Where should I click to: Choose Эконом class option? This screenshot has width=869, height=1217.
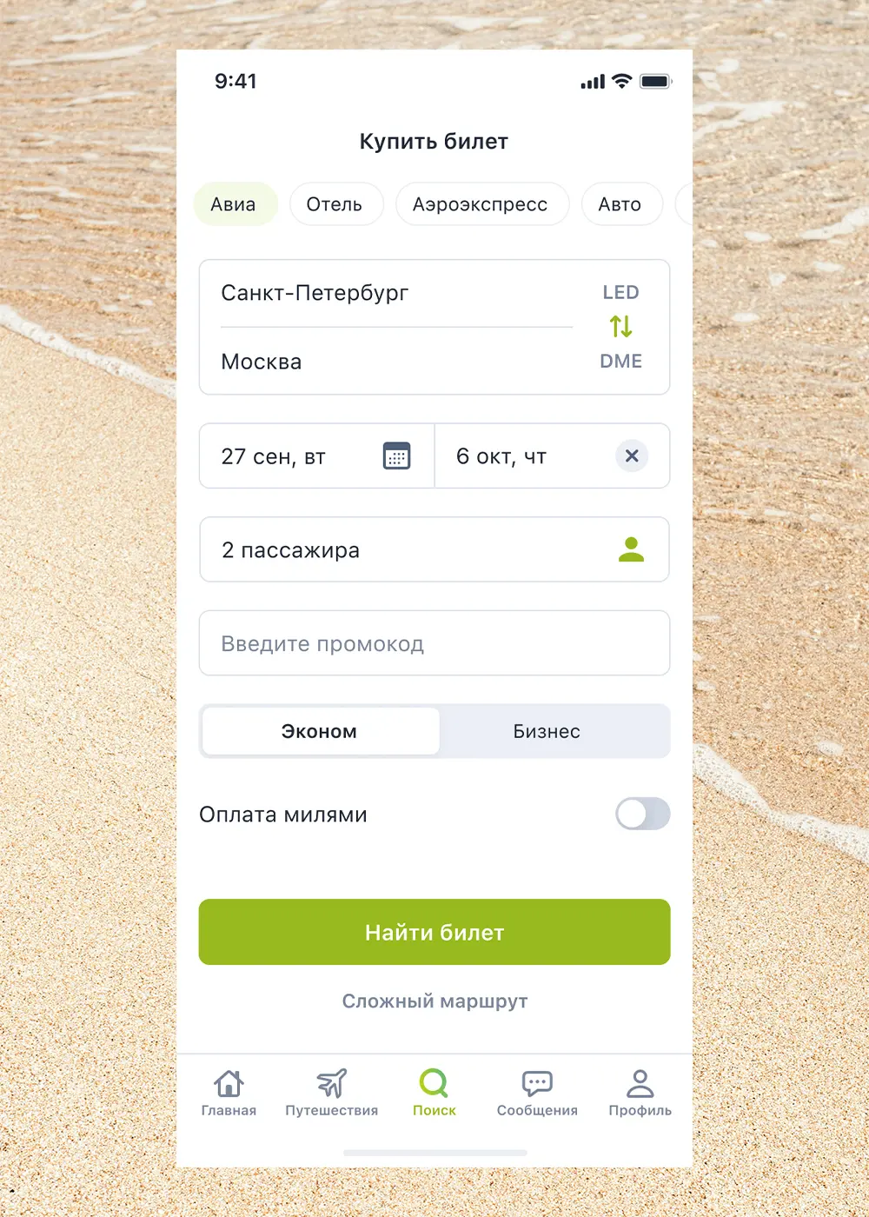click(321, 731)
